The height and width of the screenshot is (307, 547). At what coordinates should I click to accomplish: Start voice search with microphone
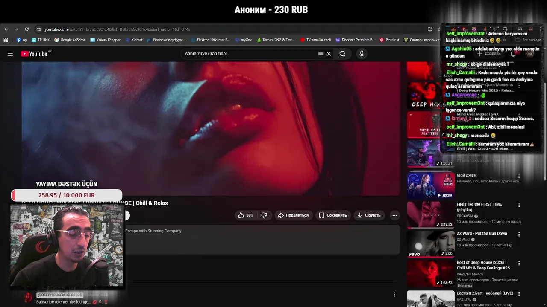(x=362, y=54)
